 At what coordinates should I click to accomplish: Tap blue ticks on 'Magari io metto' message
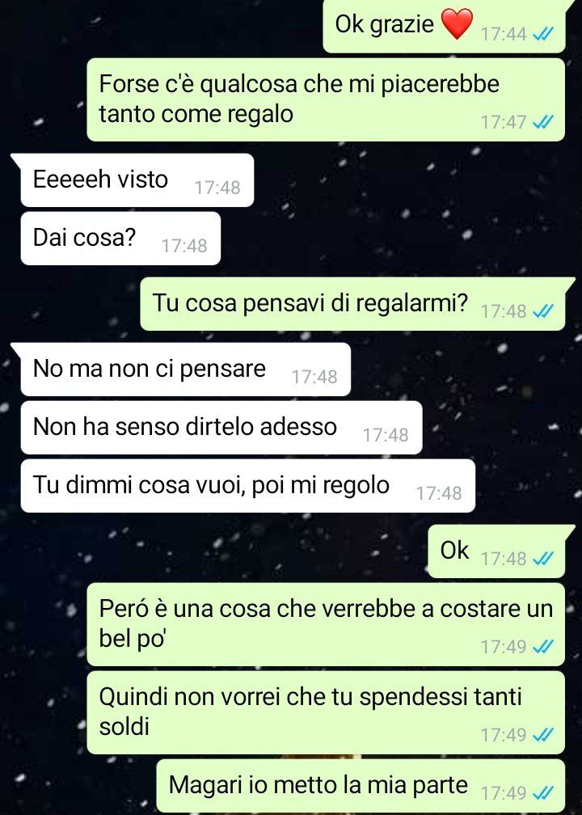[x=543, y=793]
